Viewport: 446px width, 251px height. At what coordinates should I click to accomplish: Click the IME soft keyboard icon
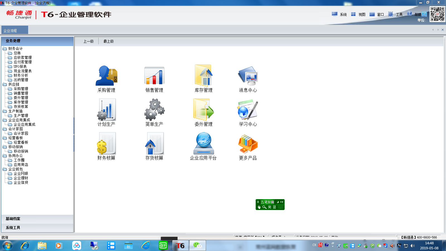click(x=280, y=207)
